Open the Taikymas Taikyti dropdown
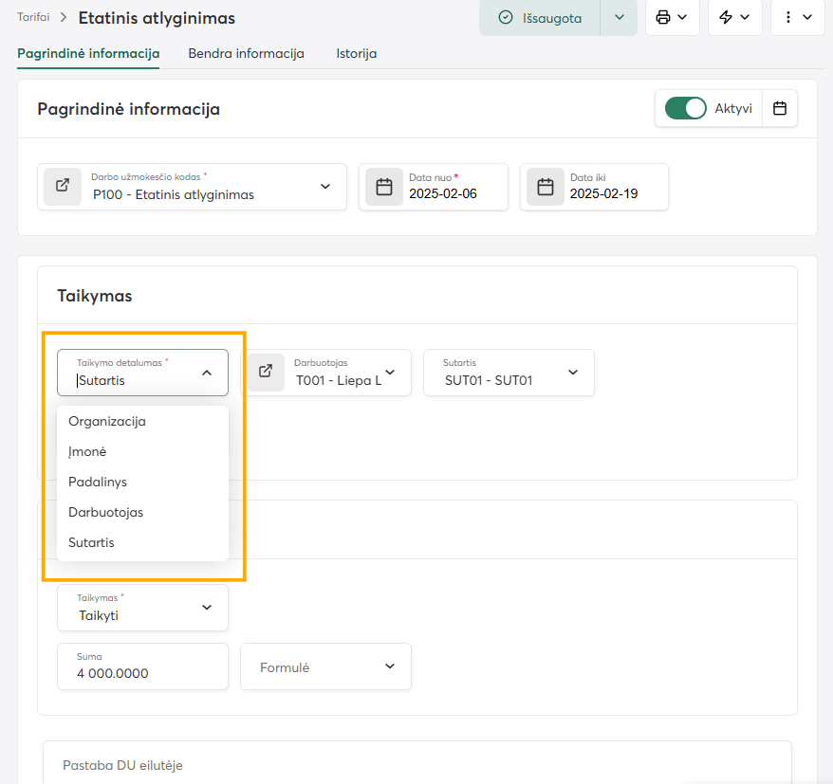 tap(142, 608)
